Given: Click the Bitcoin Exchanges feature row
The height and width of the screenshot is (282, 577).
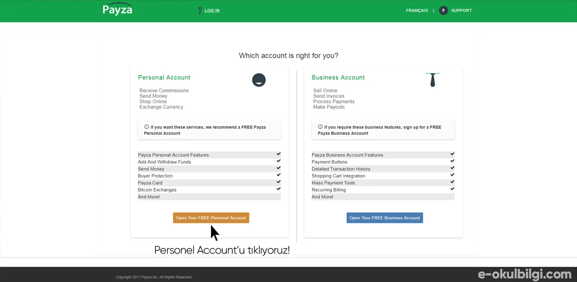Looking at the screenshot, I should 209,190.
